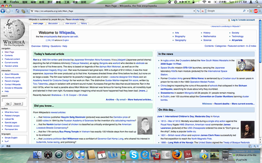Click the Go button under search
262x163 pixels.
pyautogui.click(x=8, y=104)
